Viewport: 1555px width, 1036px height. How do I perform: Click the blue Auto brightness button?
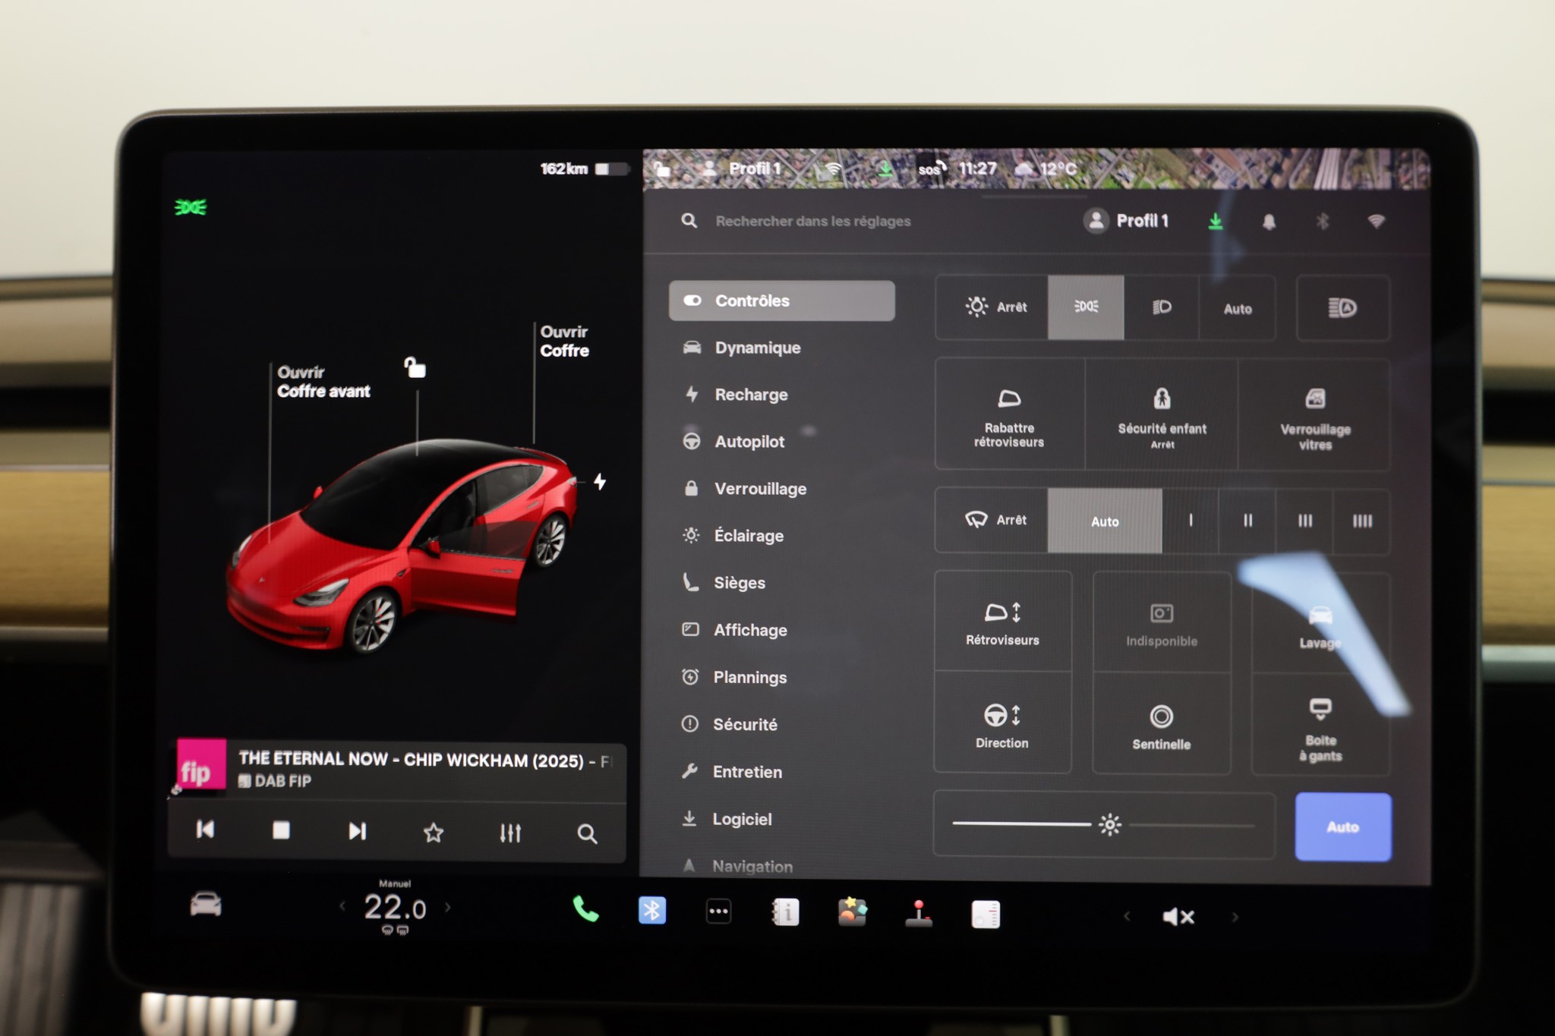pos(1342,827)
